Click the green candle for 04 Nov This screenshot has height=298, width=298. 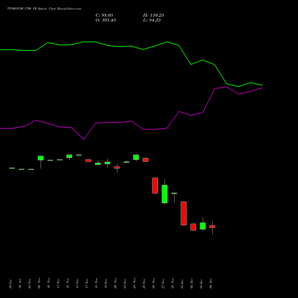(x=41, y=158)
